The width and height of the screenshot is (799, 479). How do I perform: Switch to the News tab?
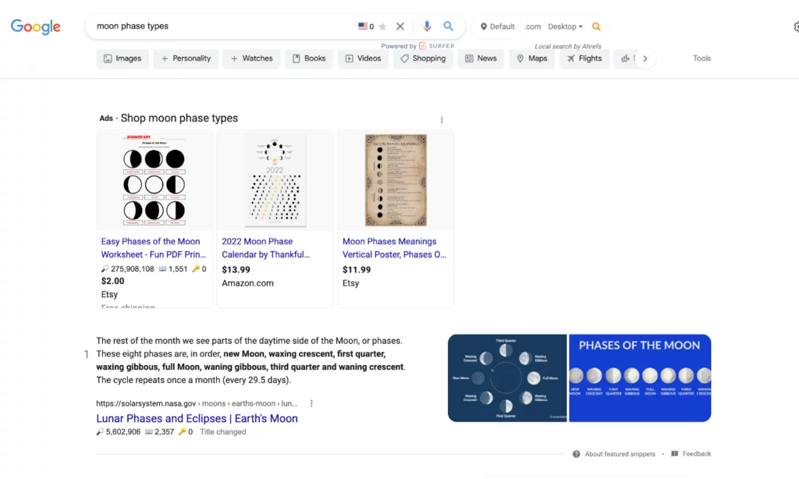[481, 59]
